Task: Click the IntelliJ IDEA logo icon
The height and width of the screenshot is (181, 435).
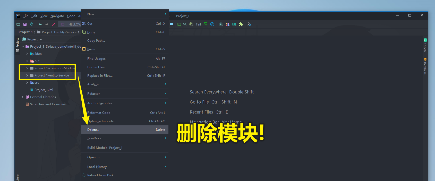Action: (18, 16)
